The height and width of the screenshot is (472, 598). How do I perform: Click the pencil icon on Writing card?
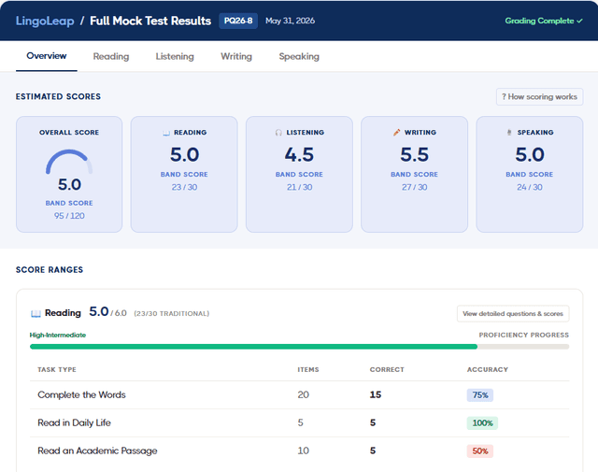click(x=396, y=133)
